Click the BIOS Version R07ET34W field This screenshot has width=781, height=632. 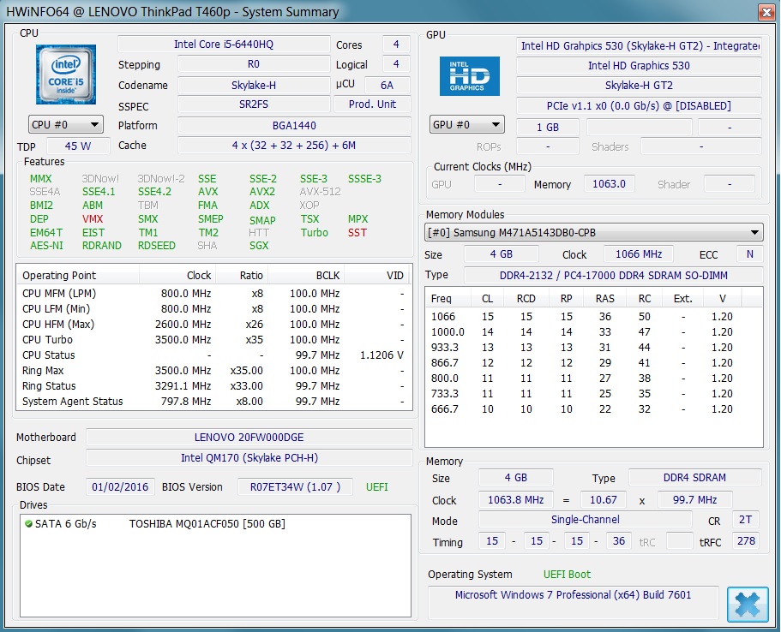tap(295, 486)
